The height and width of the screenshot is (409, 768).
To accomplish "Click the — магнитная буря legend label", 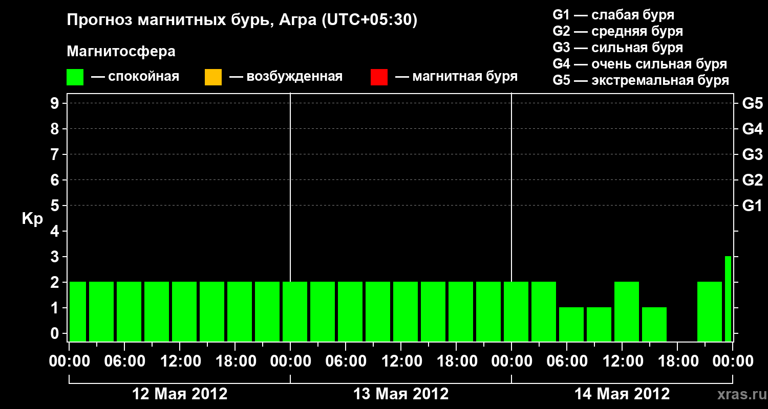I will pyautogui.click(x=456, y=77).
